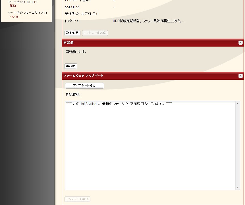
Task: Click the up arrow of the history scrollbar
Action: [238, 104]
